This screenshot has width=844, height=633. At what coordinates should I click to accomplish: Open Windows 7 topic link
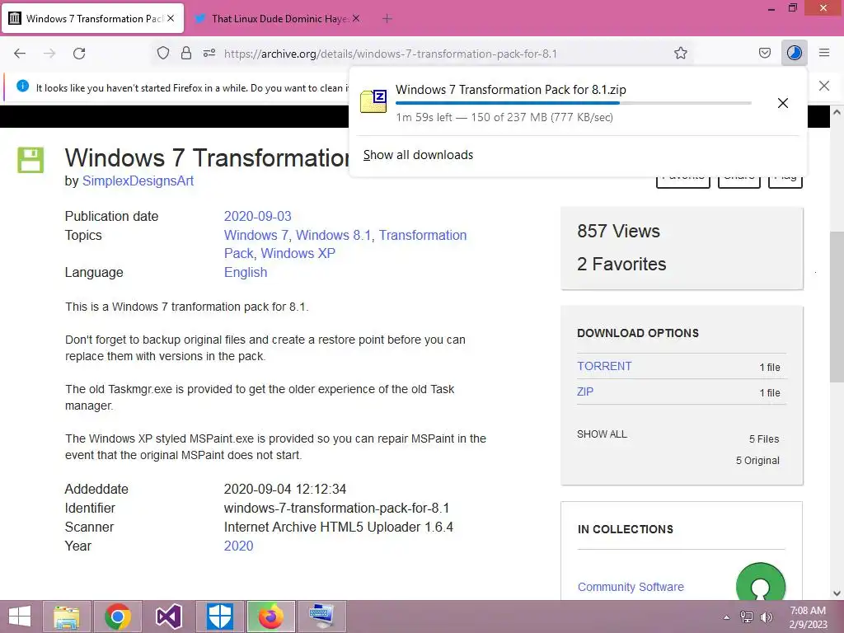coord(256,235)
